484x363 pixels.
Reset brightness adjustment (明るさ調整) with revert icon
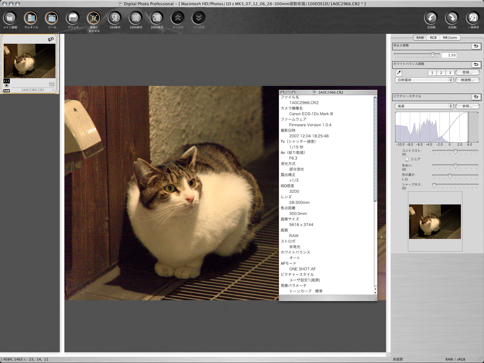[x=476, y=46]
